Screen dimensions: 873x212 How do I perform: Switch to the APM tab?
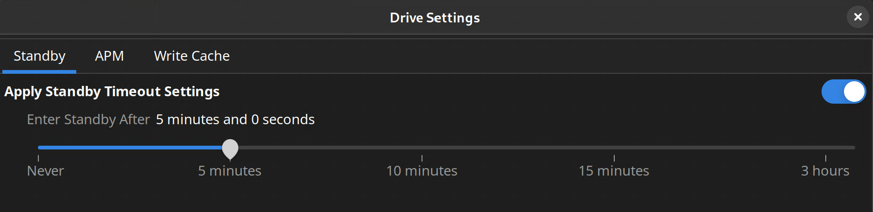coord(109,56)
